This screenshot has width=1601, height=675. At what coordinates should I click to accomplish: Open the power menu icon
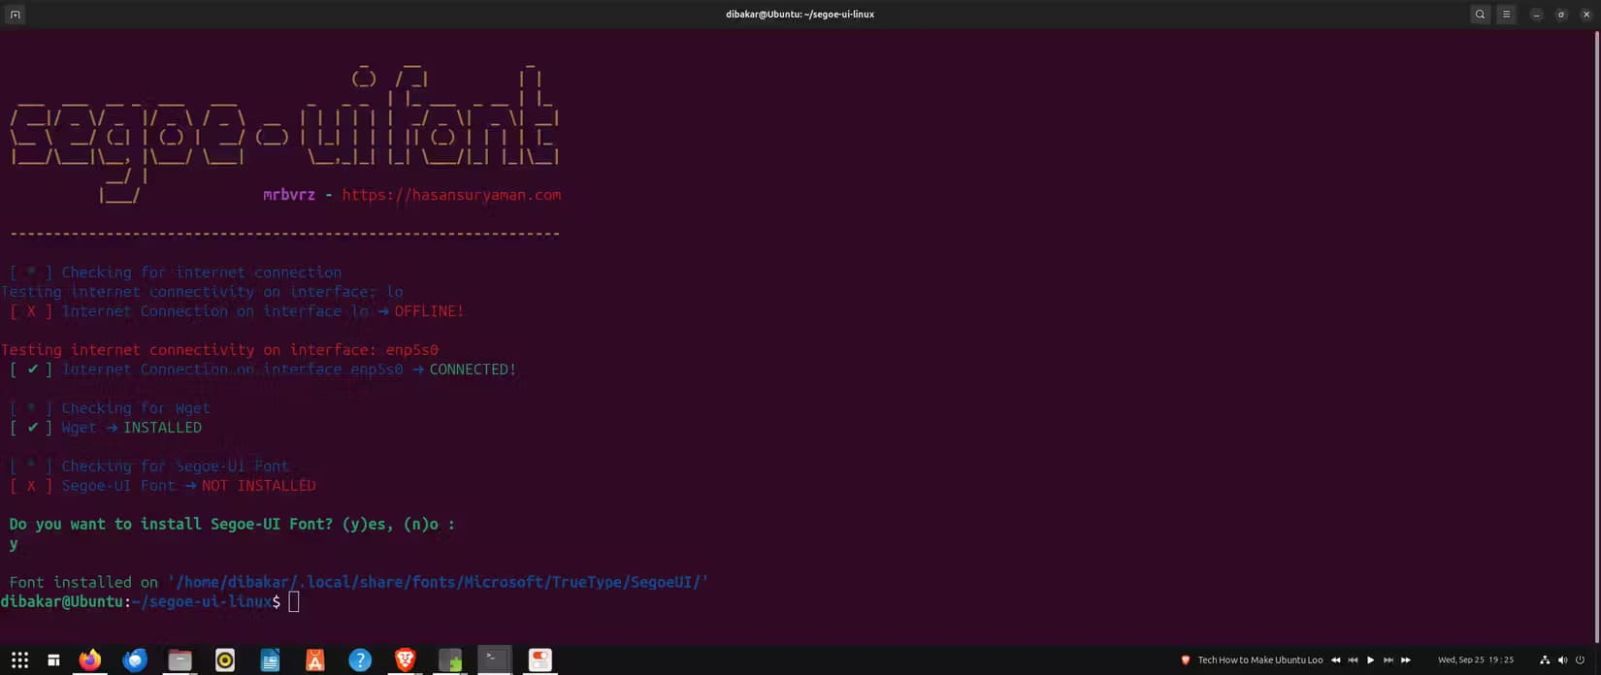point(1581,660)
